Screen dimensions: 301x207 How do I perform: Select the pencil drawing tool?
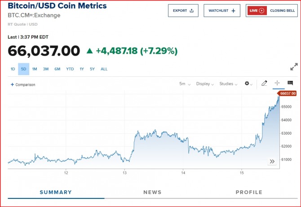[265, 83]
